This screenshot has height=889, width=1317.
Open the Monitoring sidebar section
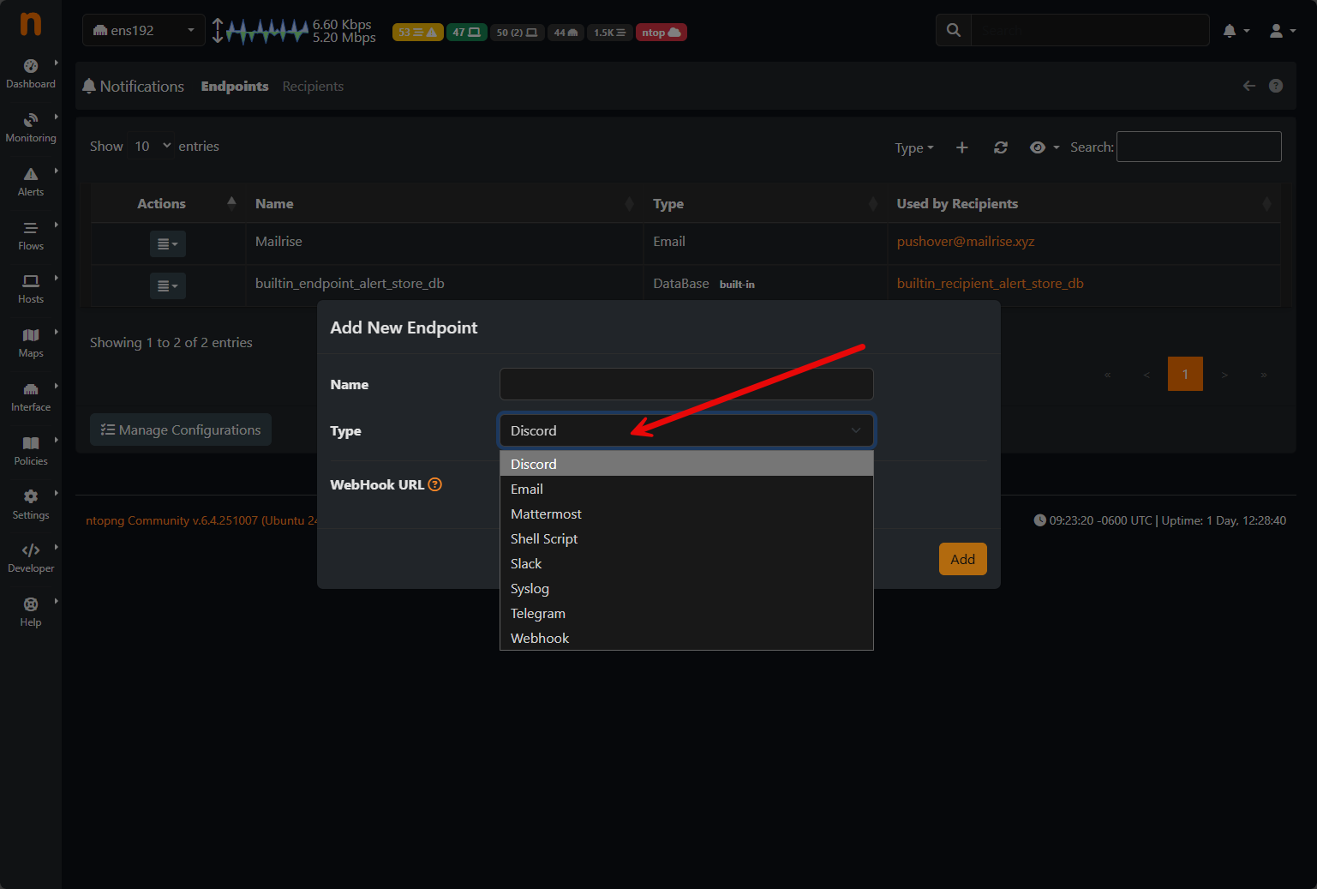[31, 128]
